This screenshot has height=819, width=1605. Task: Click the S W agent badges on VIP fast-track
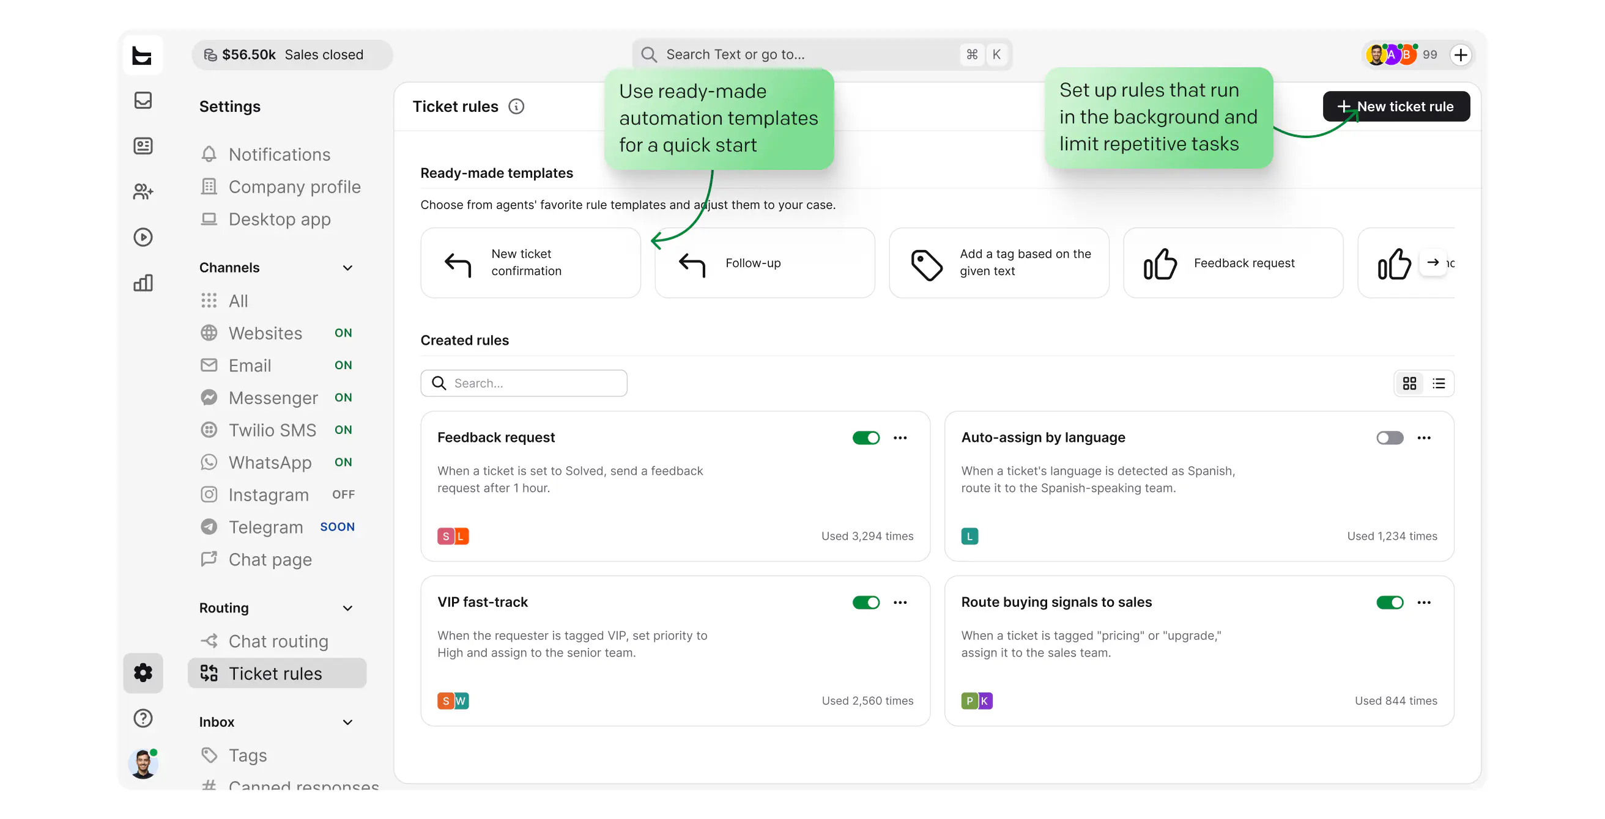(453, 700)
